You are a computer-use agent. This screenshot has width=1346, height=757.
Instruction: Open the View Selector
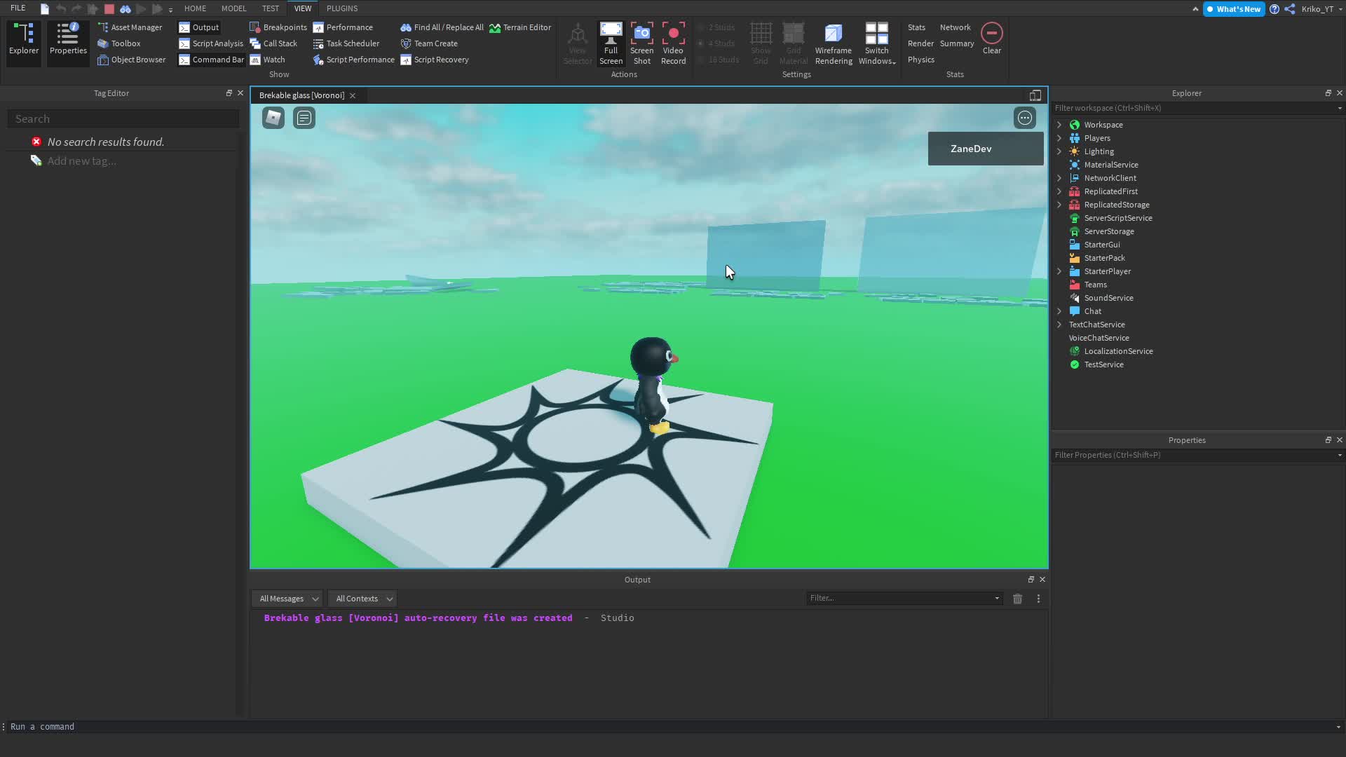coord(577,42)
